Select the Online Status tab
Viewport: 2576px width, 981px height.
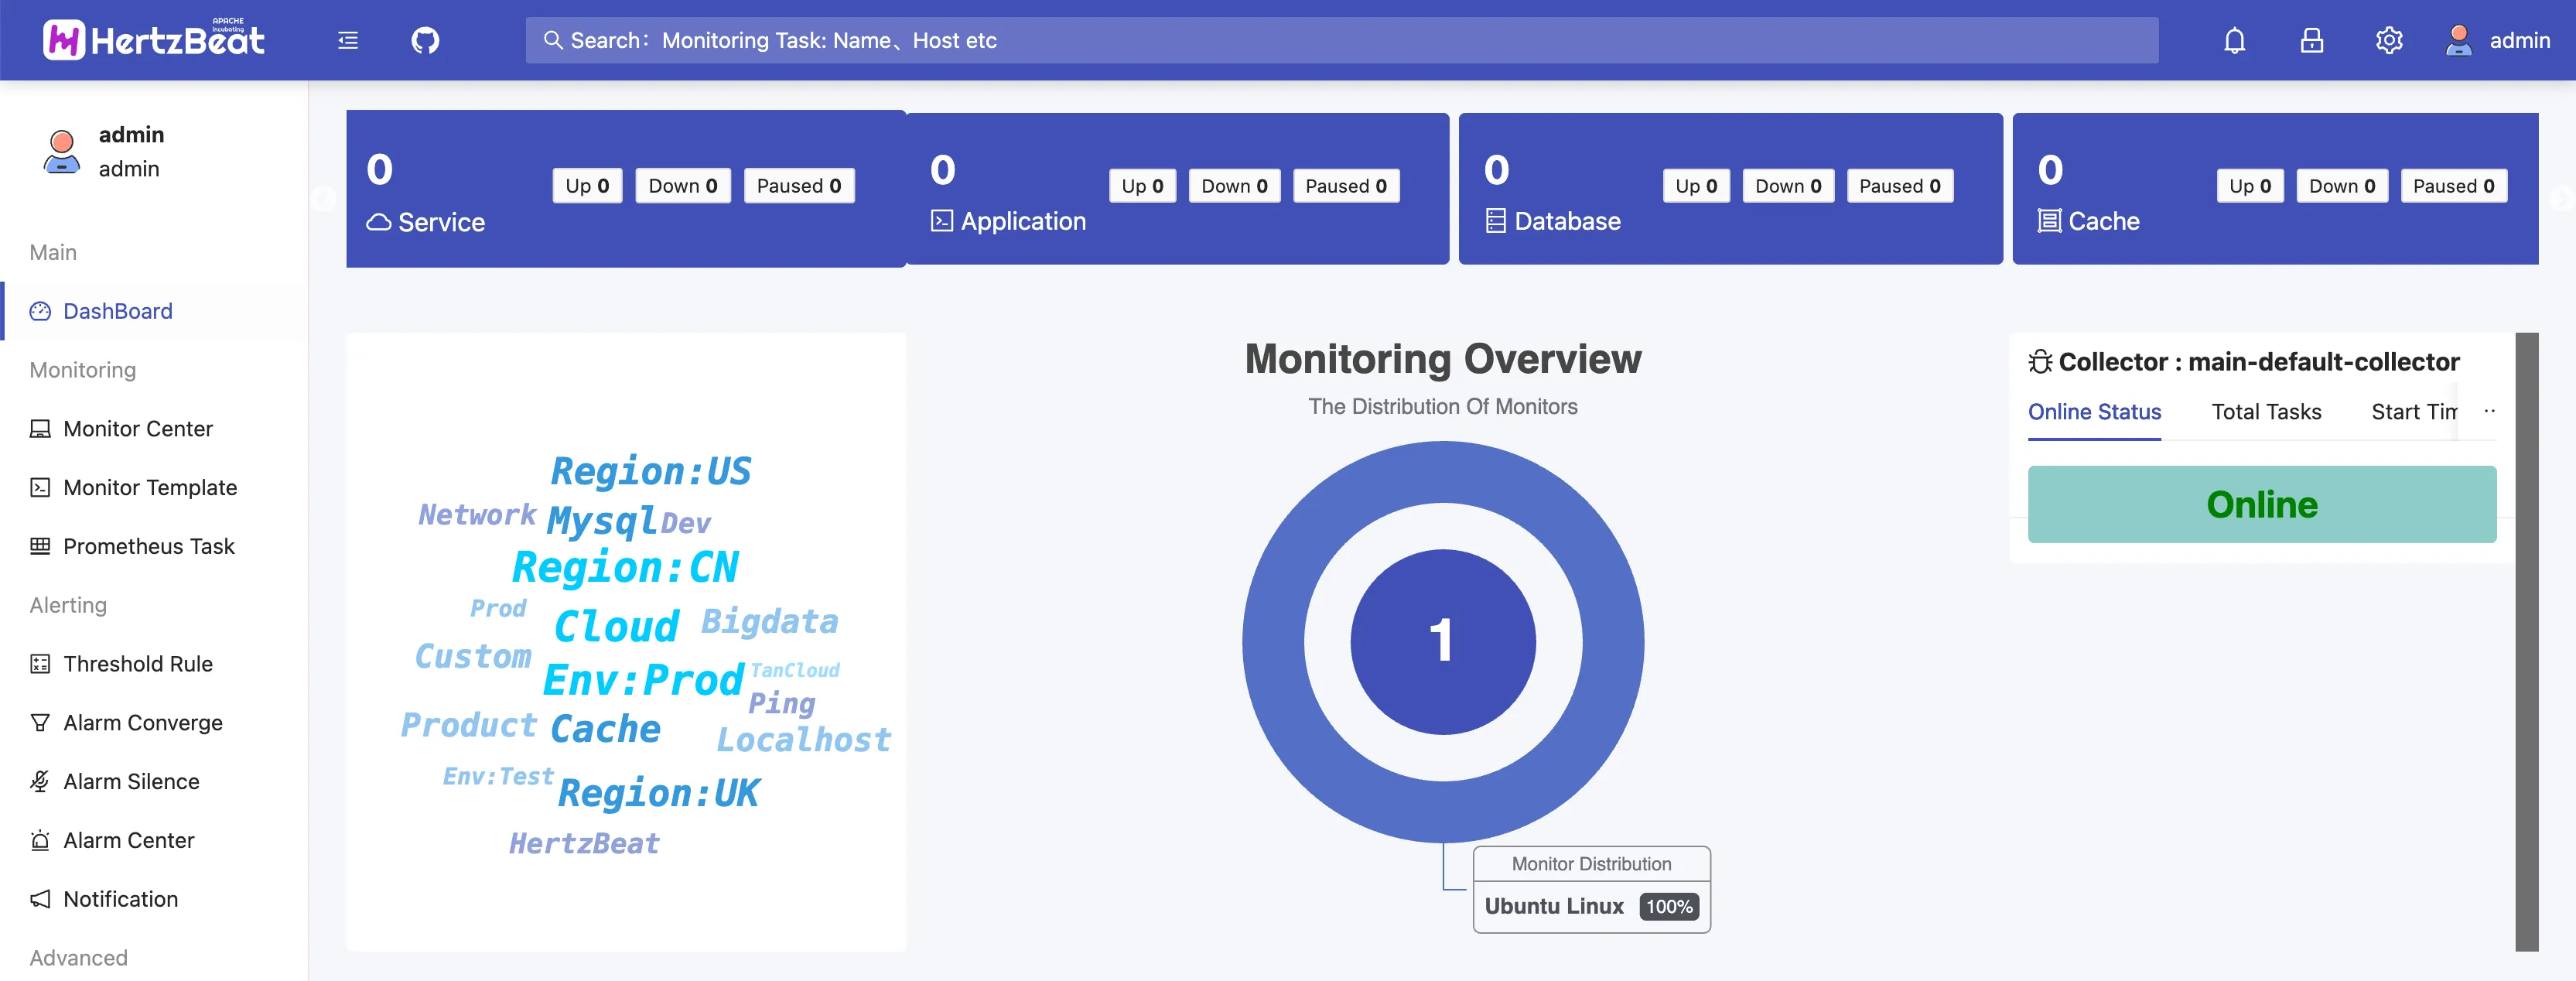pyautogui.click(x=2093, y=412)
